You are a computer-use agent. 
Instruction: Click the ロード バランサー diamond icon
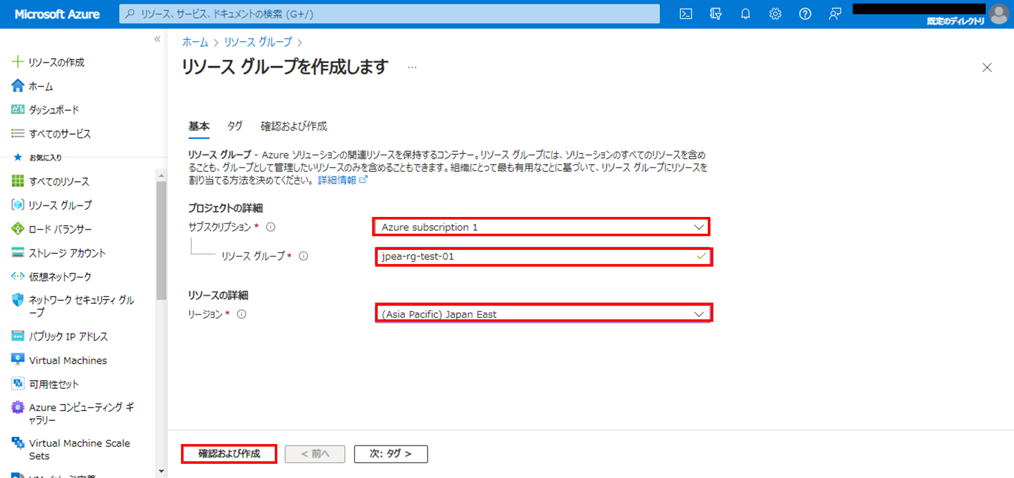point(18,229)
